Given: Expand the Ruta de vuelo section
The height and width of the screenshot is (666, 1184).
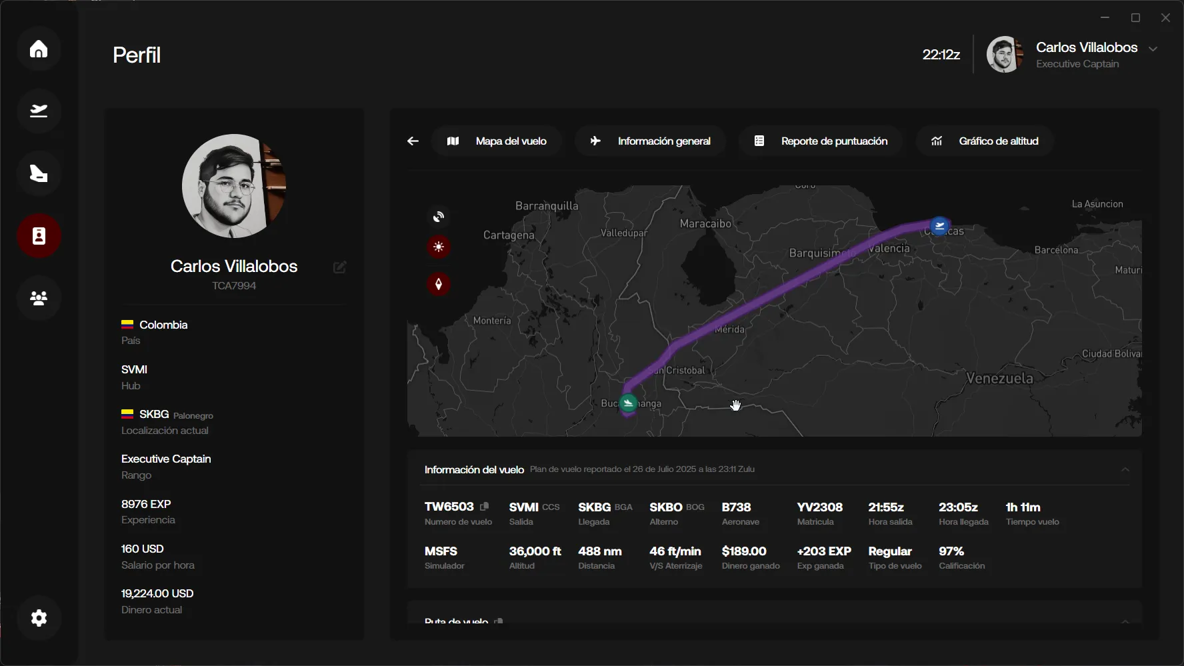Looking at the screenshot, I should pos(1126,621).
